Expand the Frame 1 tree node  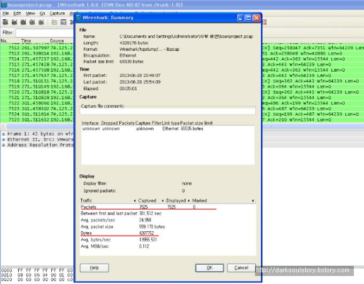[4, 134]
